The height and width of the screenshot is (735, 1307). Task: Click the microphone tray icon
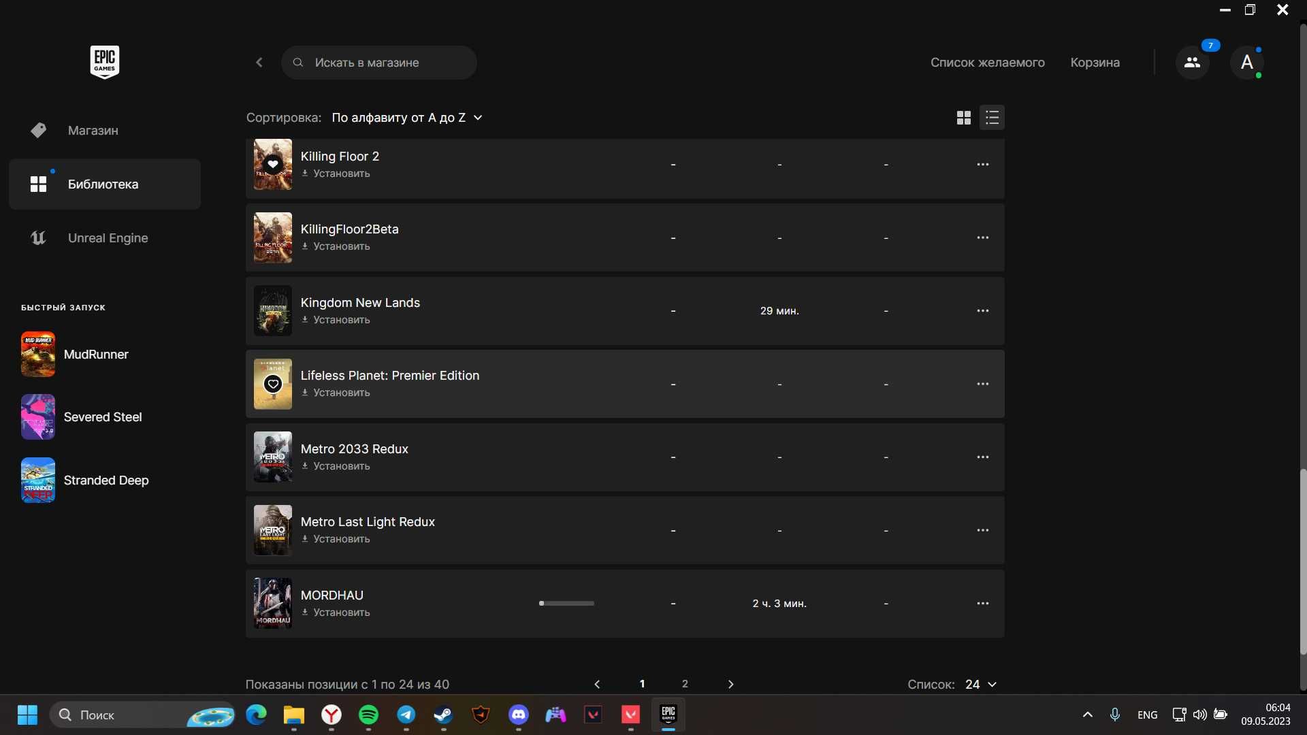coord(1115,715)
